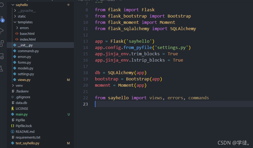Viewport: 253px width, 148px height.
Task: Collapse the sayhello folder chevron
Action: point(13,5)
